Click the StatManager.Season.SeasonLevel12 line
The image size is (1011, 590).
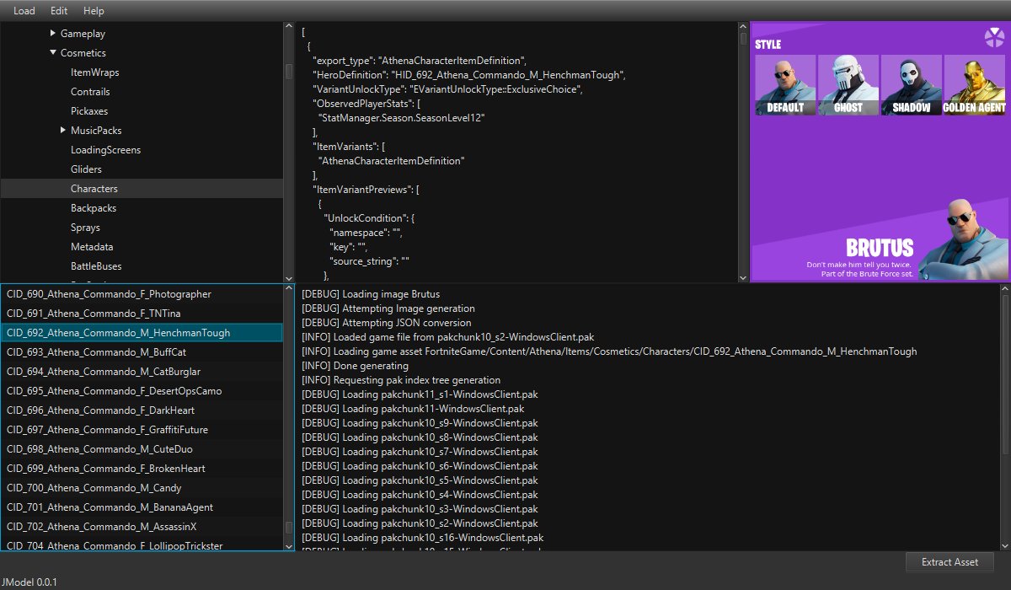click(x=401, y=118)
